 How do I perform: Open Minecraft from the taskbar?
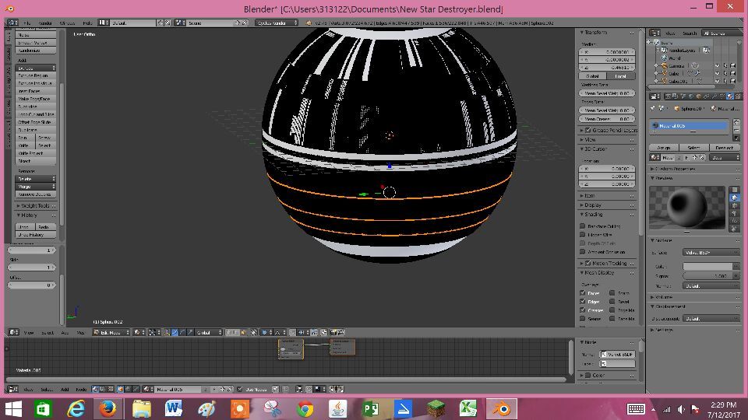(436, 408)
